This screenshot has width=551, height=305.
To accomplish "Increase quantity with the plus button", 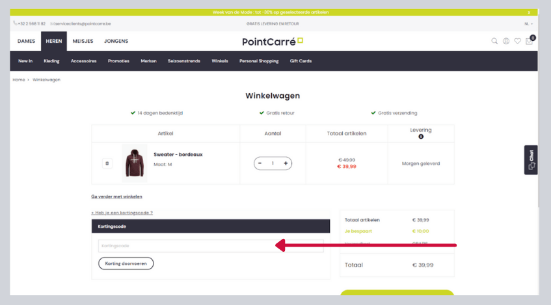I will pos(286,164).
